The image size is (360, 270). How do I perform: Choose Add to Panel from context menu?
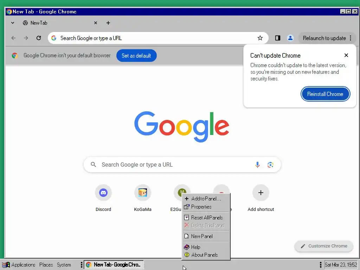pos(206,199)
